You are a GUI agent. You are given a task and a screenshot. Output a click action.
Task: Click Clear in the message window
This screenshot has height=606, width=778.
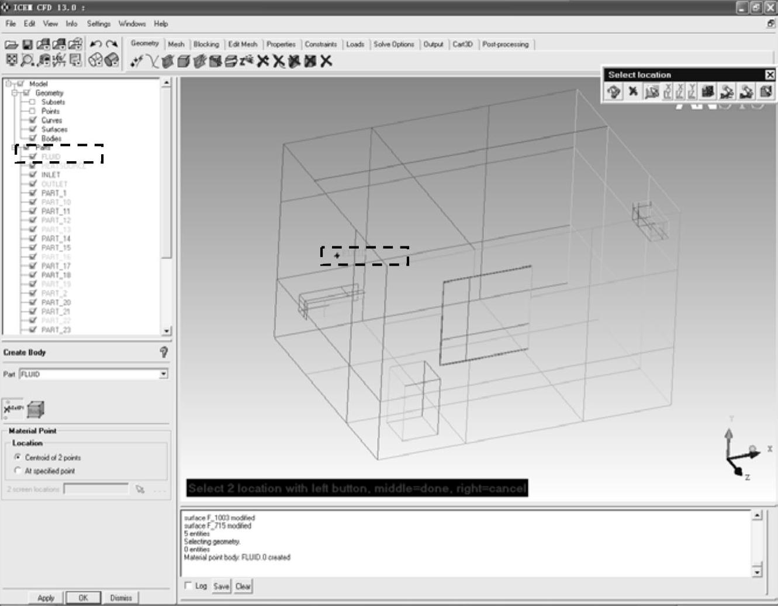[x=243, y=586]
